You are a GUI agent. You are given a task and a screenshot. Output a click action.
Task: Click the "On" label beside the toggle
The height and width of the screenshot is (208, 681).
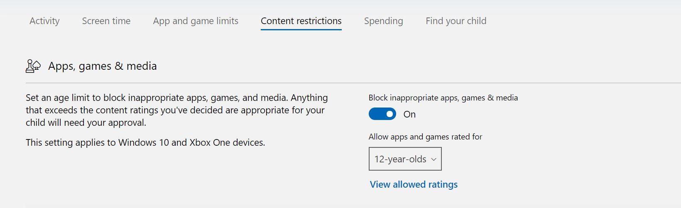coord(409,114)
